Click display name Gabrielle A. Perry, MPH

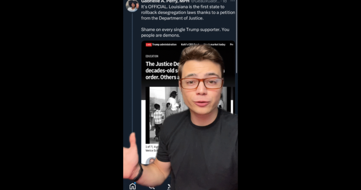tap(165, 1)
